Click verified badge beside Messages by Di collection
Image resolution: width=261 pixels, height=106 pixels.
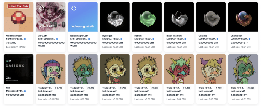tap(25, 91)
